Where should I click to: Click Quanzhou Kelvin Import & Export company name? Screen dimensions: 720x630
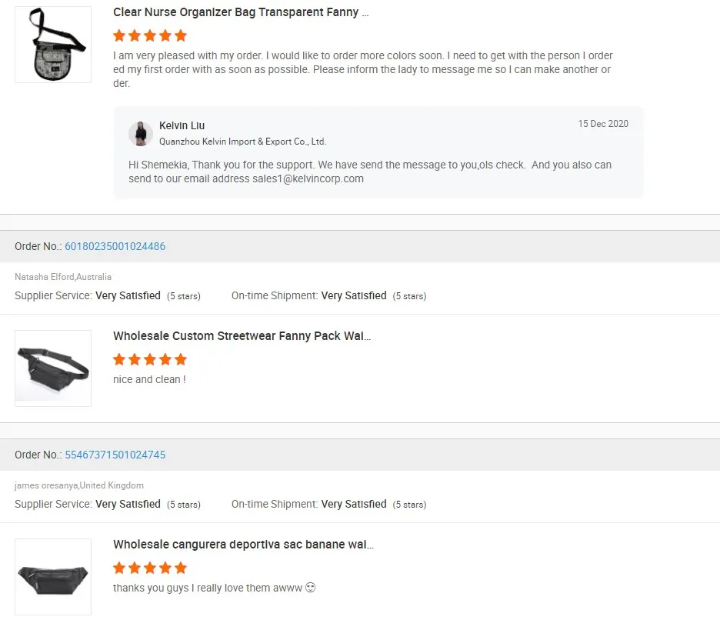[x=242, y=142]
